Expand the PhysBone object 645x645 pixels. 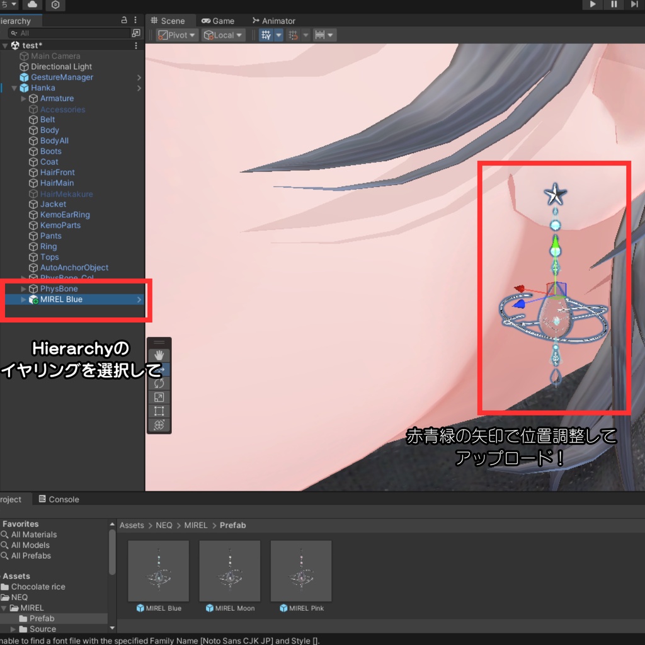coord(23,288)
